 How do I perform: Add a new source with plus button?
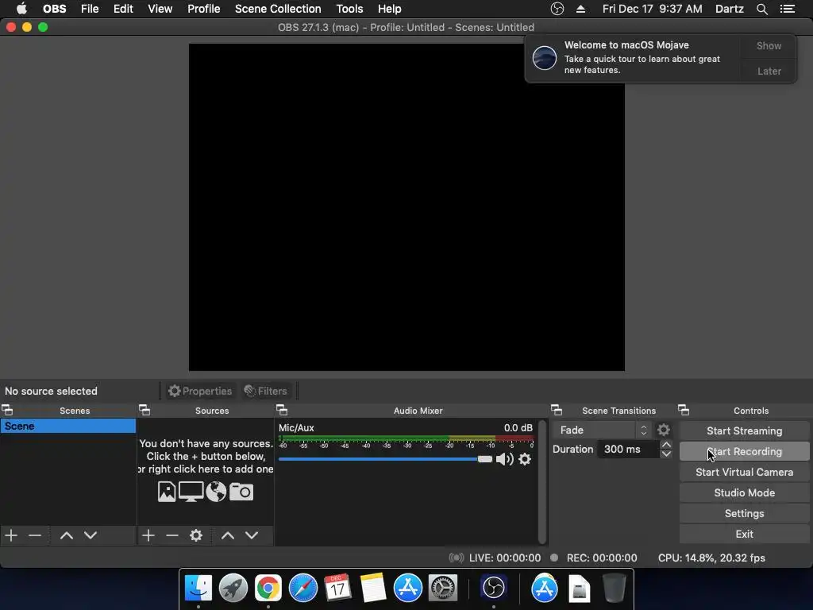(x=148, y=535)
